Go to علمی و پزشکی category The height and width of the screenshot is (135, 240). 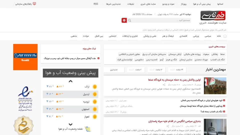coord(150,36)
